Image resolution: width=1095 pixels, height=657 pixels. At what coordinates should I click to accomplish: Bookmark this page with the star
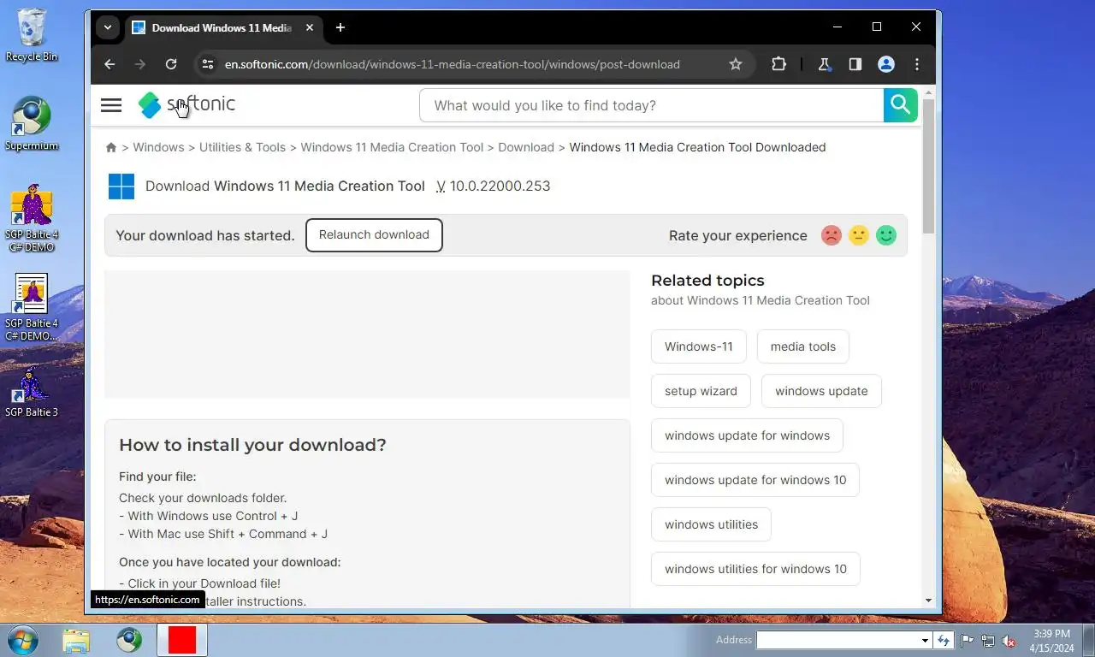click(x=736, y=64)
